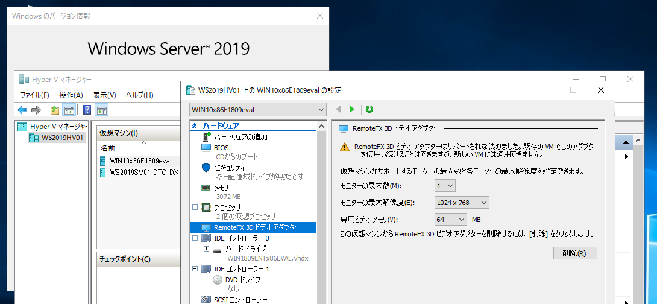Click the WS2019HV01 server node icon
Viewport: 657px width, 304px height.
point(34,138)
